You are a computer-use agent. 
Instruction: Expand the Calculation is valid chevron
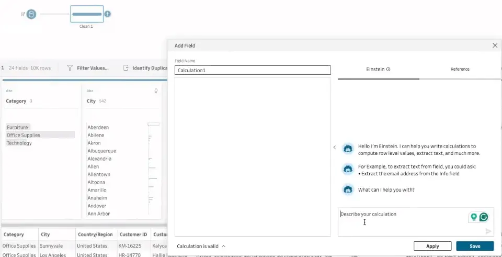(223, 246)
